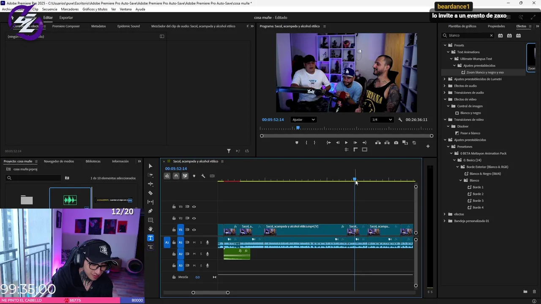This screenshot has height=304, width=541.
Task: Expand the efectos folder
Action: pos(445,214)
